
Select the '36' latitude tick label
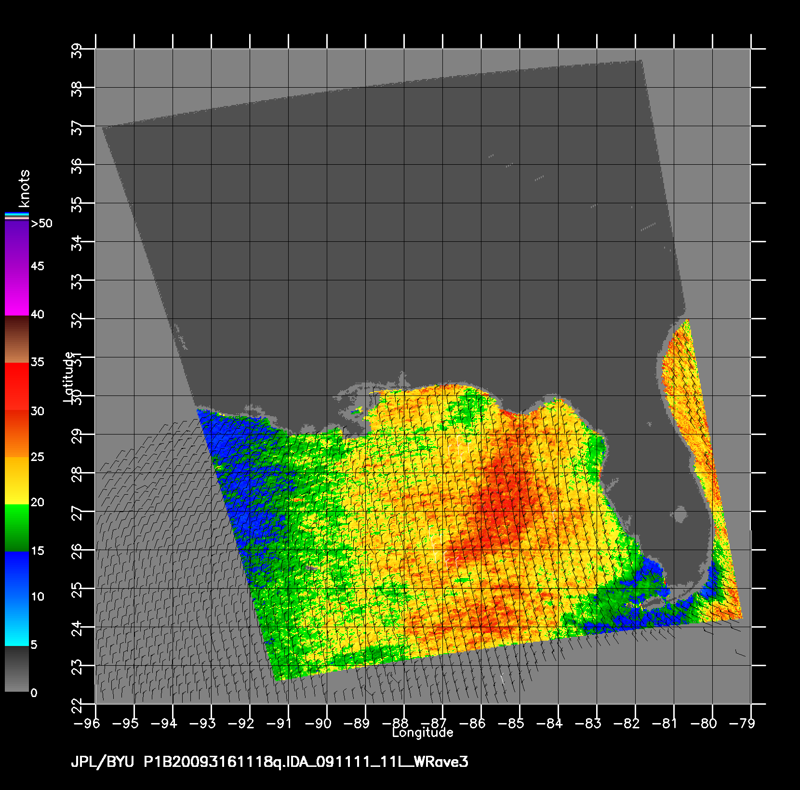[77, 166]
